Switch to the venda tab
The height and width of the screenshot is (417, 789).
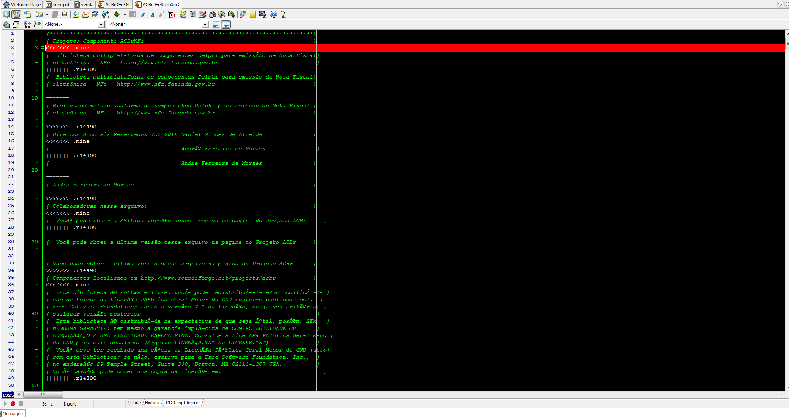pyautogui.click(x=84, y=5)
